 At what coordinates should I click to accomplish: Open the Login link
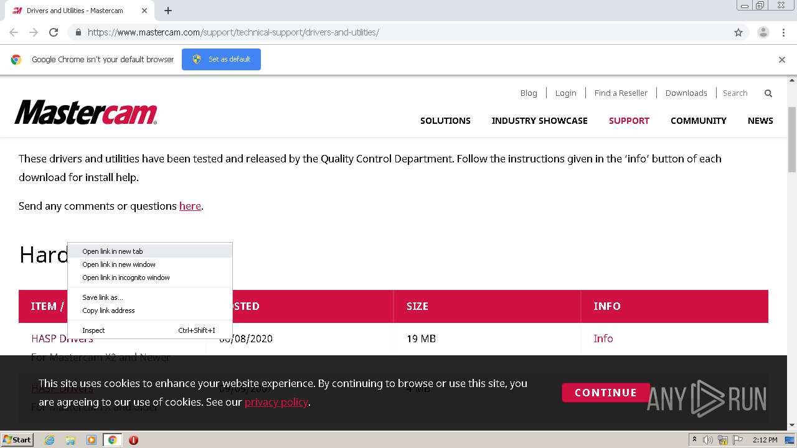565,93
